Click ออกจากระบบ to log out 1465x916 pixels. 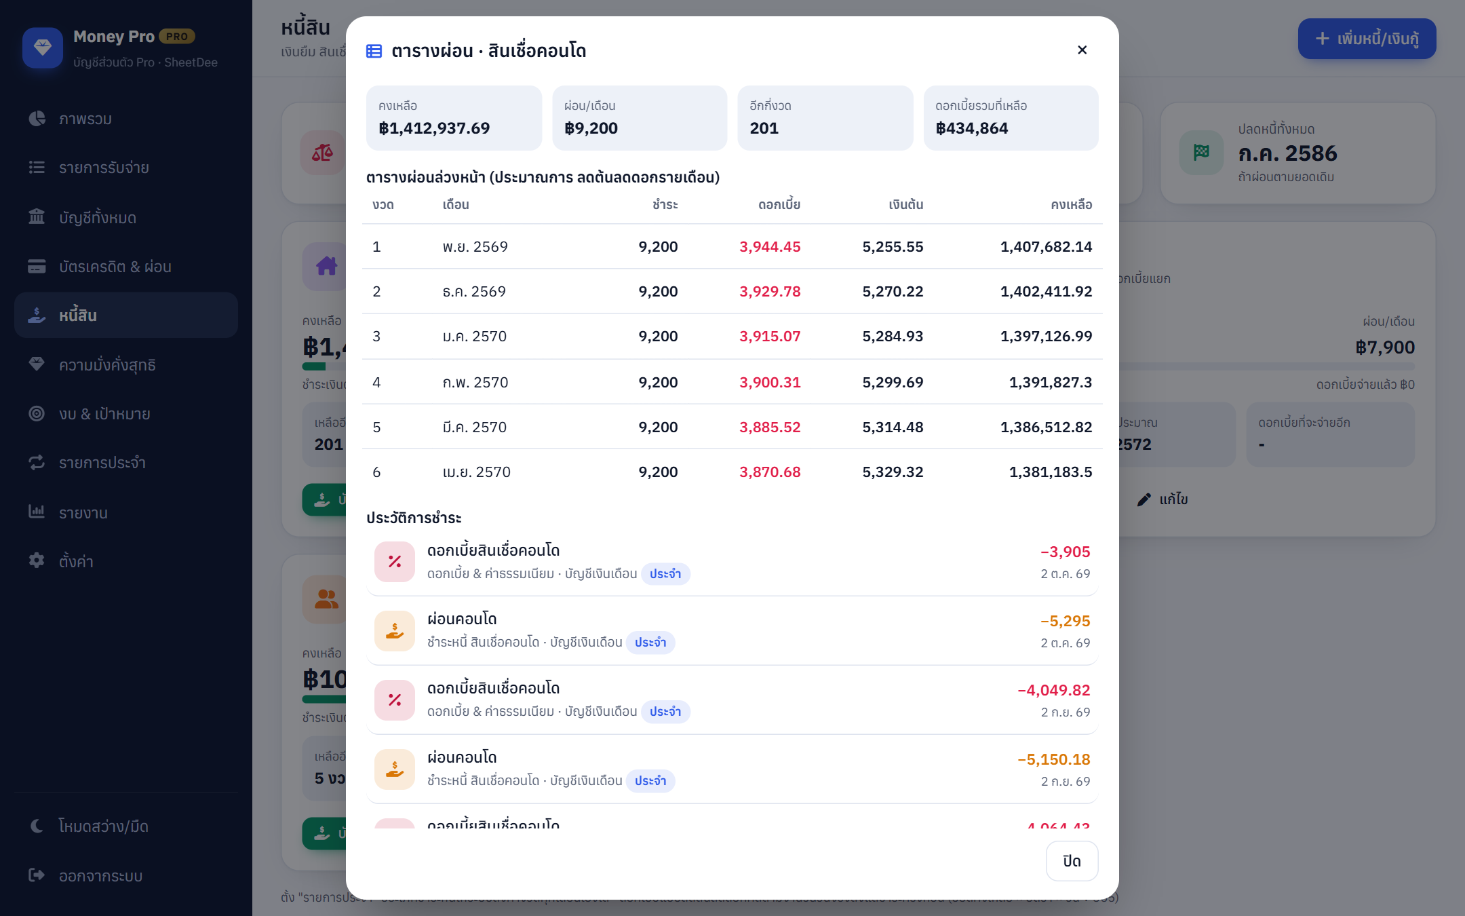[x=126, y=875]
